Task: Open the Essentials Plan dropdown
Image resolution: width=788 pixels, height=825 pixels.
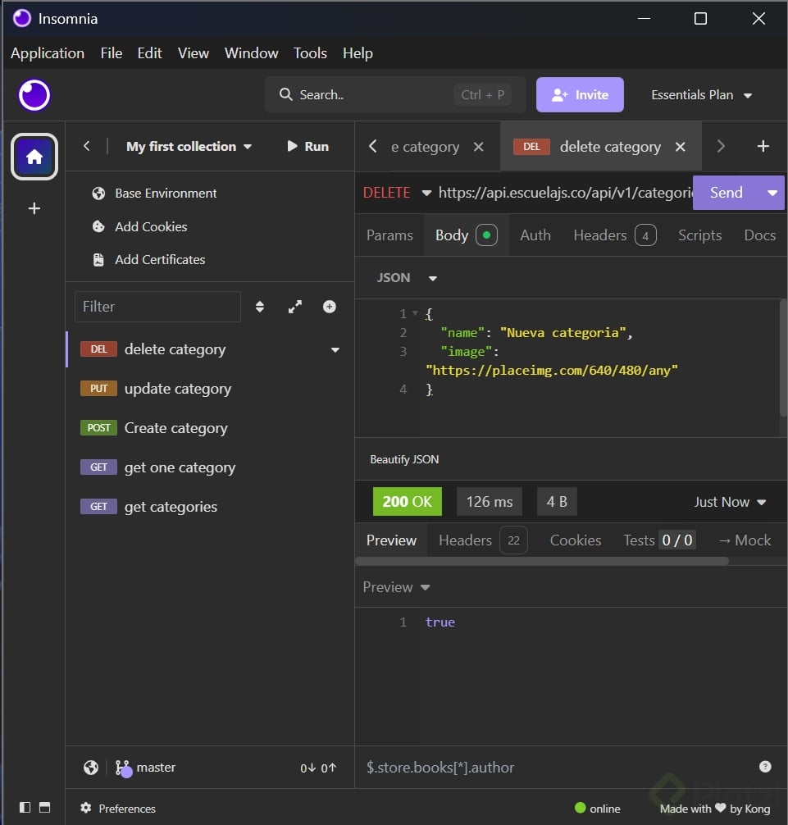Action: pyautogui.click(x=701, y=95)
